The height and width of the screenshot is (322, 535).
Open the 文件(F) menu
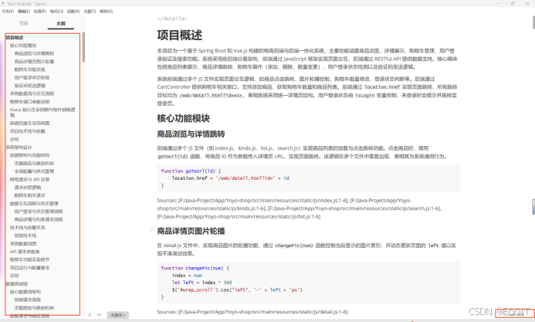pos(8,12)
